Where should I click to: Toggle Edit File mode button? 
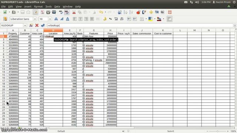tap(36, 12)
